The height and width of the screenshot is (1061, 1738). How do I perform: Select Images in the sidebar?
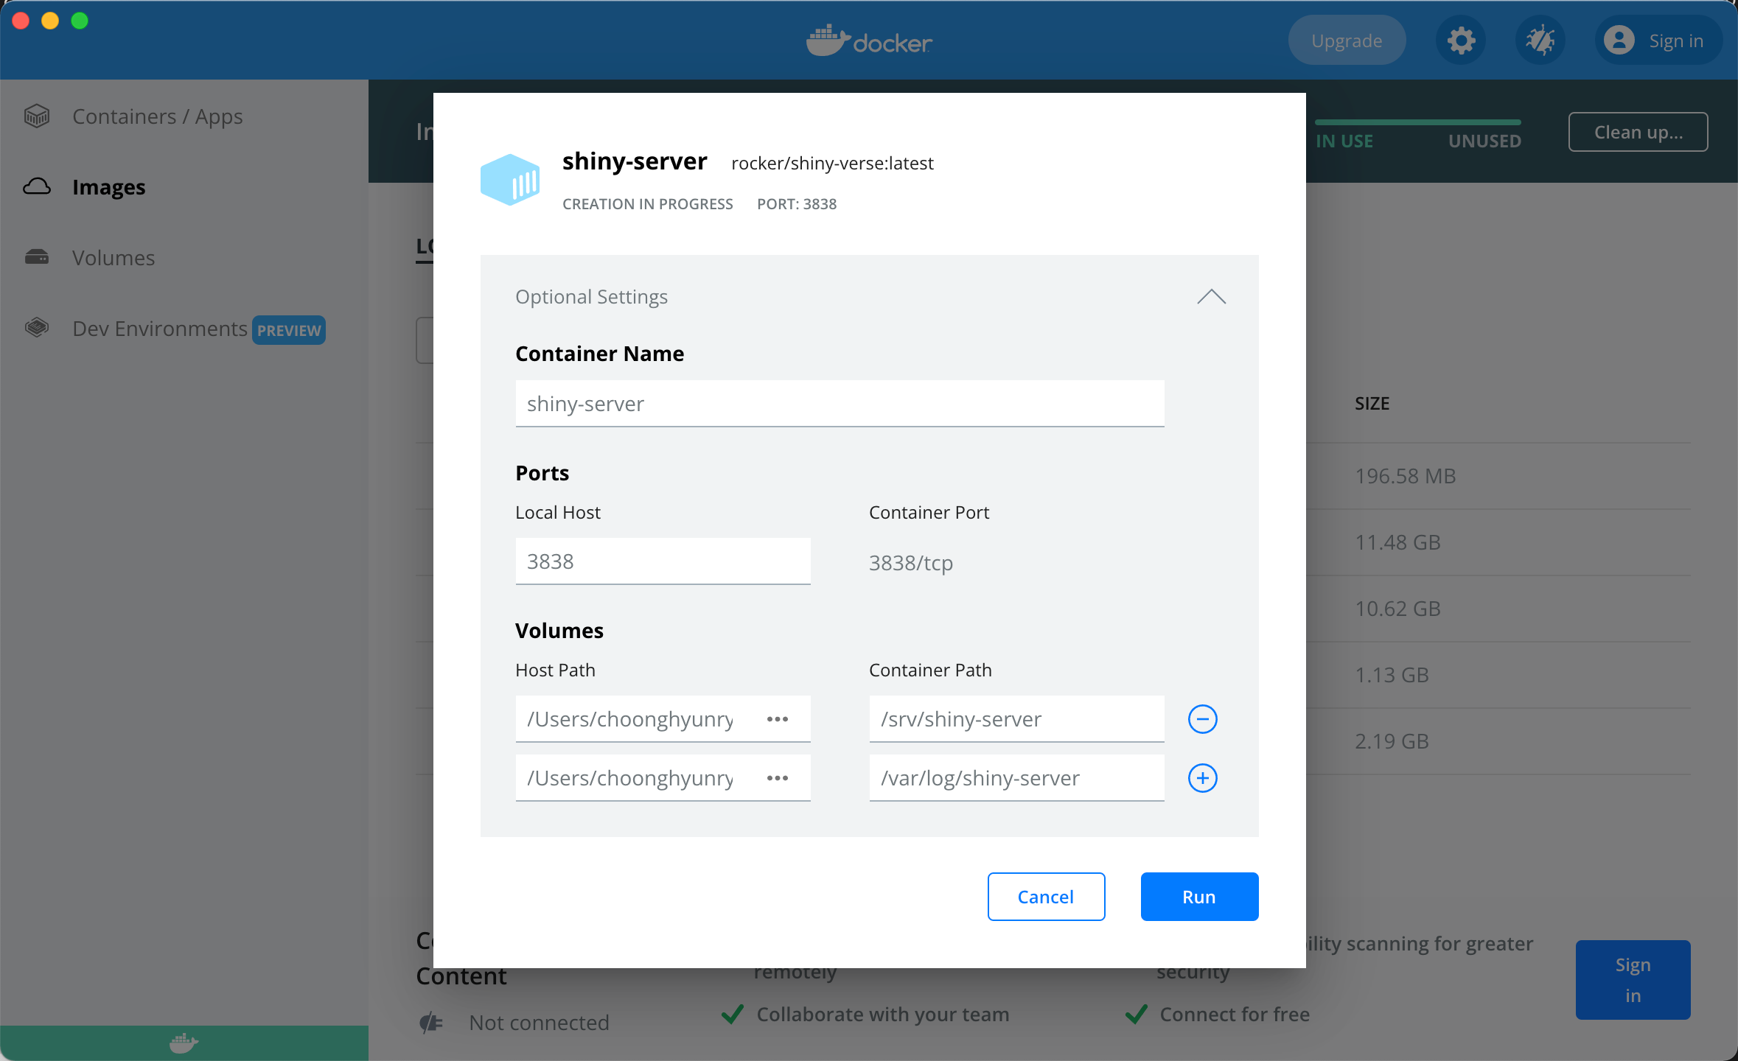tap(109, 187)
